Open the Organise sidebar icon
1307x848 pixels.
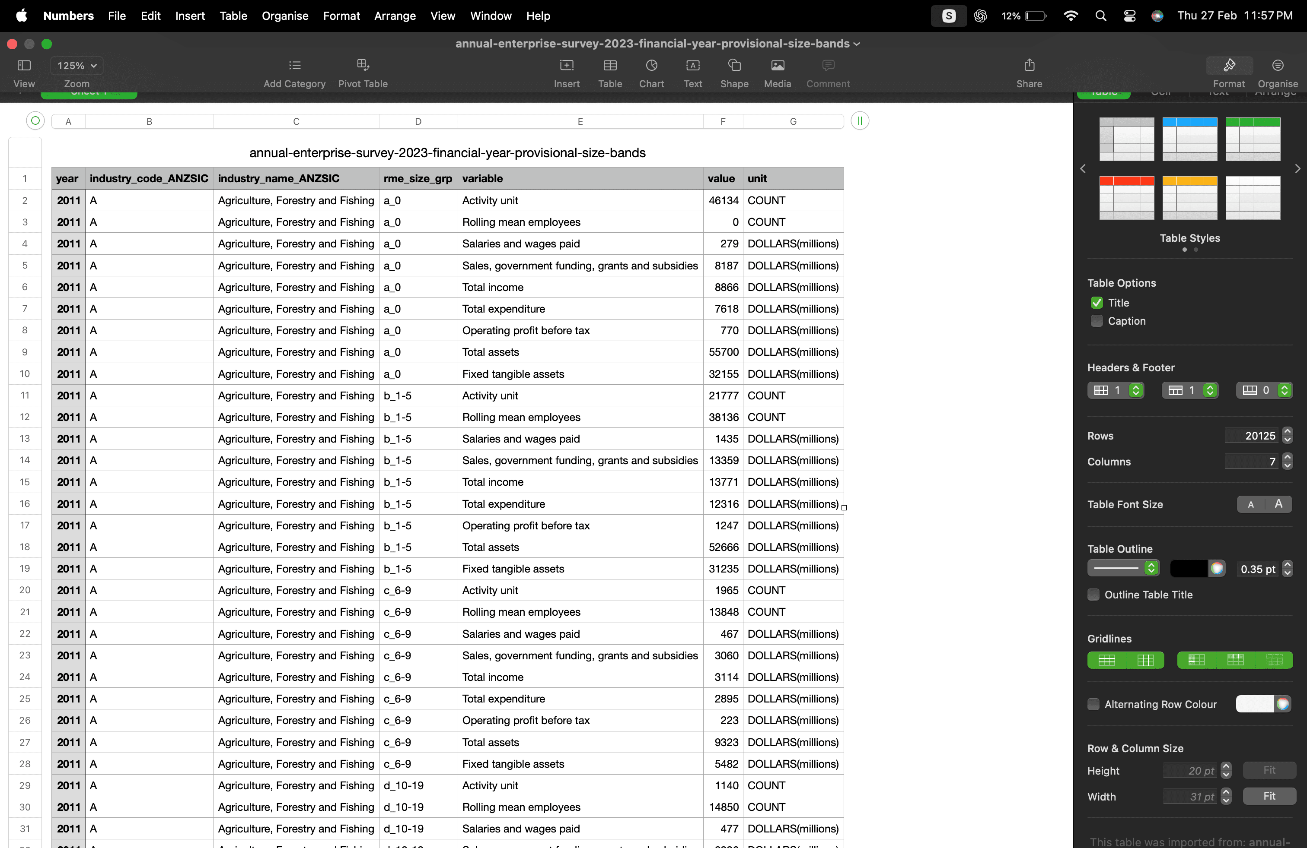click(1277, 66)
